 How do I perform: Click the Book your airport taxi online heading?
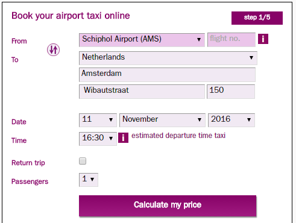point(71,16)
